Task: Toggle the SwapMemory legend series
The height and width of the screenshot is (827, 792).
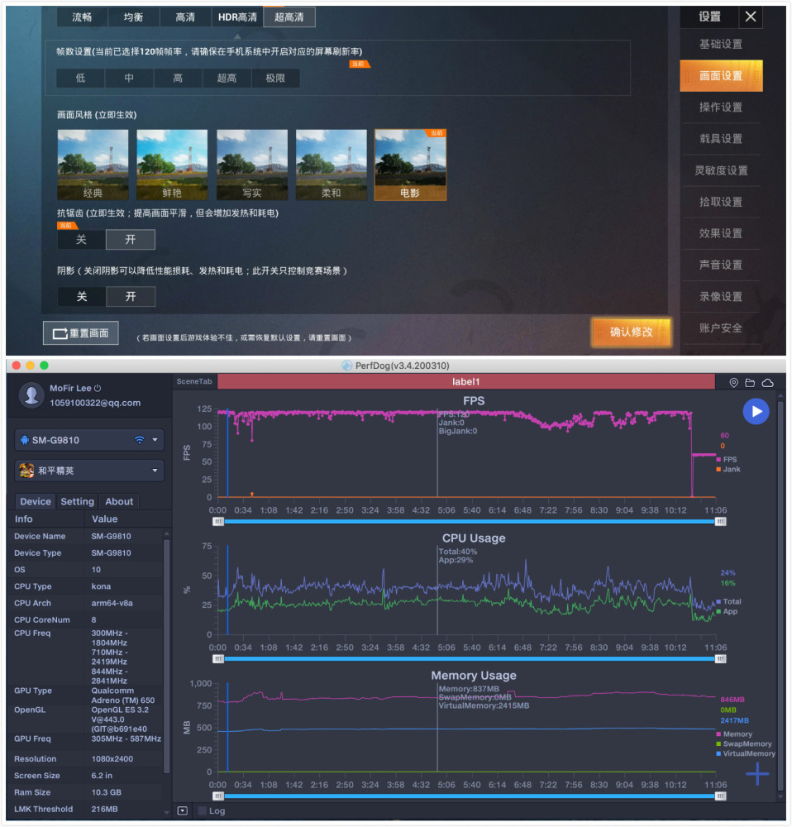Action: tap(743, 743)
